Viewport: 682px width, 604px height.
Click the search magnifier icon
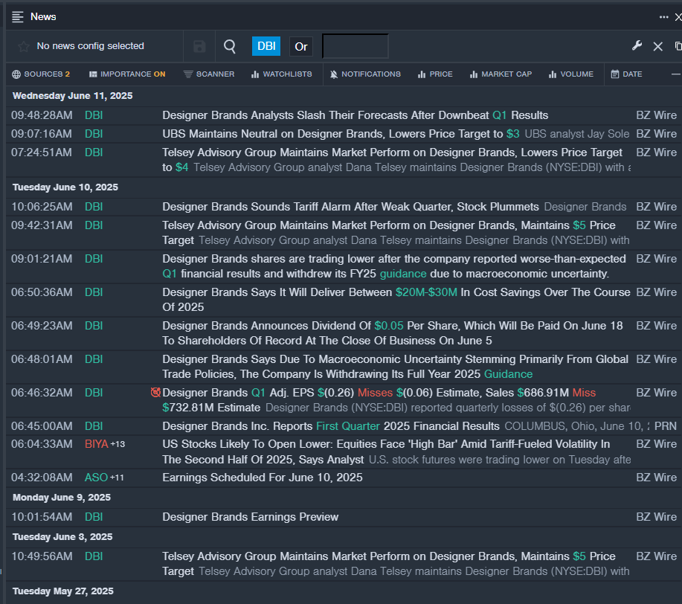point(230,46)
